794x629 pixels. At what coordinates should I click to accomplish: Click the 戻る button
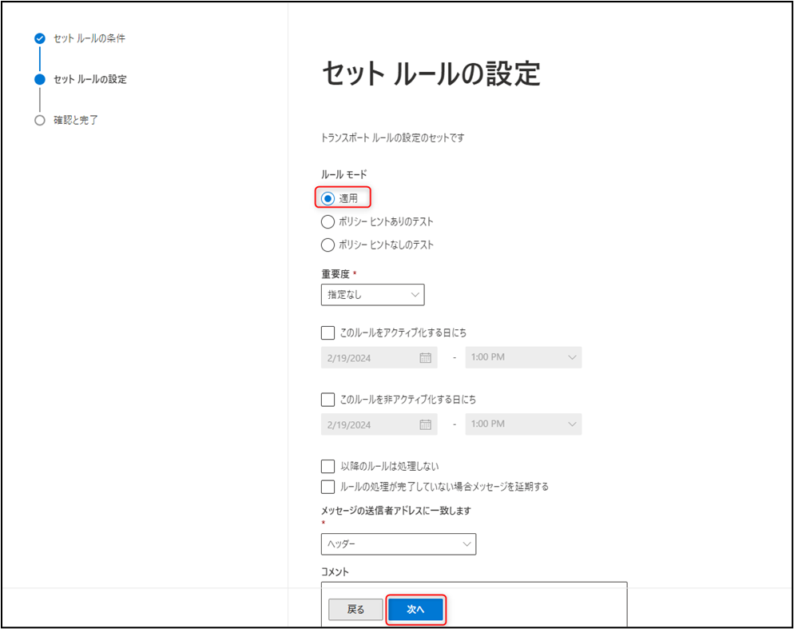[x=355, y=609]
